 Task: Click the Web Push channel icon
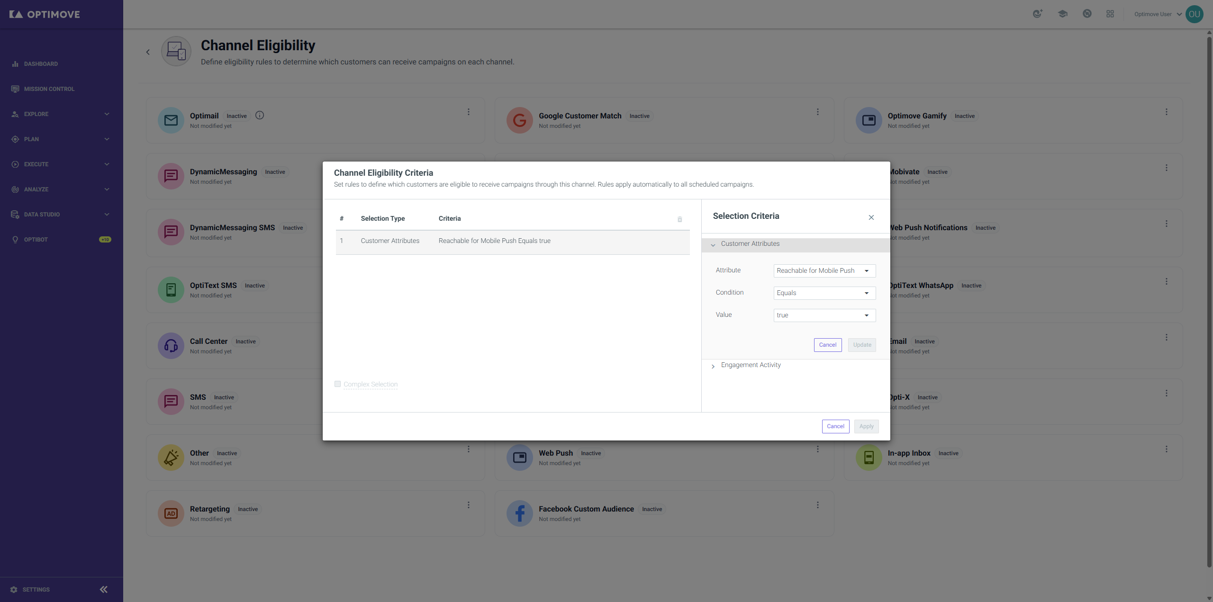[520, 458]
